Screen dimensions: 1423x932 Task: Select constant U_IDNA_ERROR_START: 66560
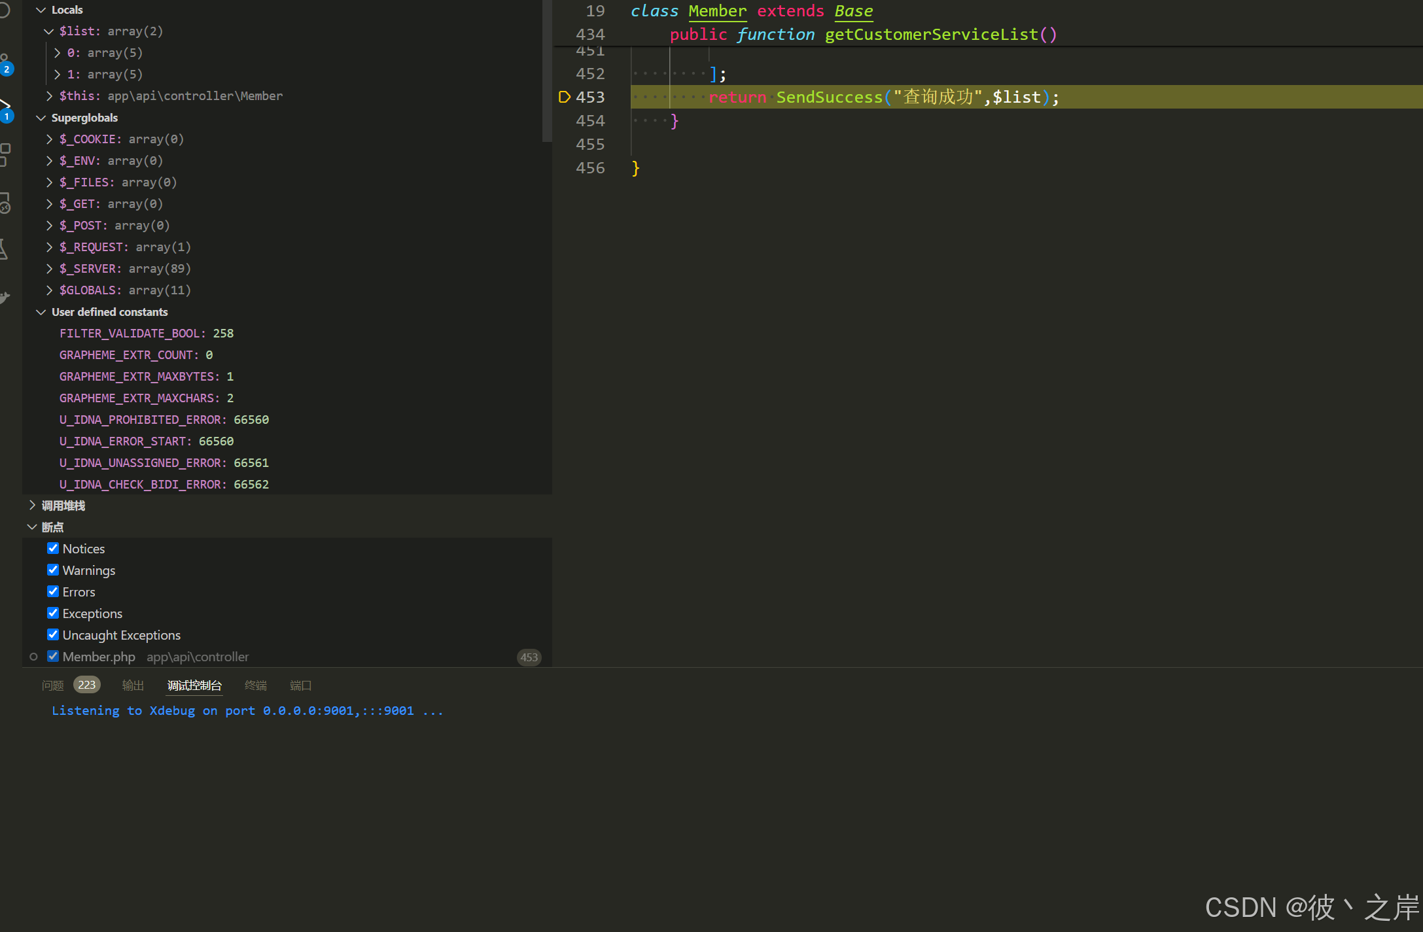tap(147, 441)
